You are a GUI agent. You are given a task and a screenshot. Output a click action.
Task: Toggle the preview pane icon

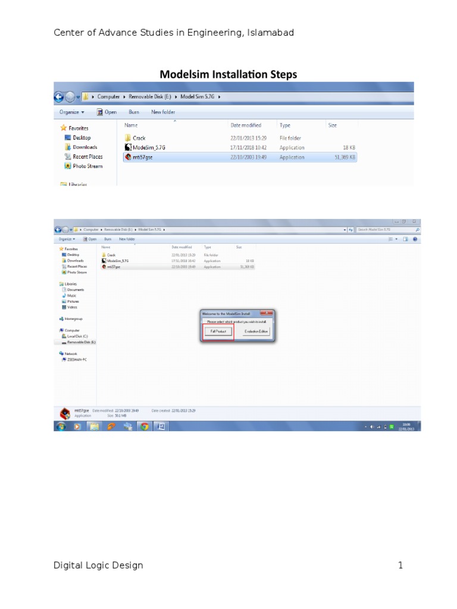[x=405, y=239]
